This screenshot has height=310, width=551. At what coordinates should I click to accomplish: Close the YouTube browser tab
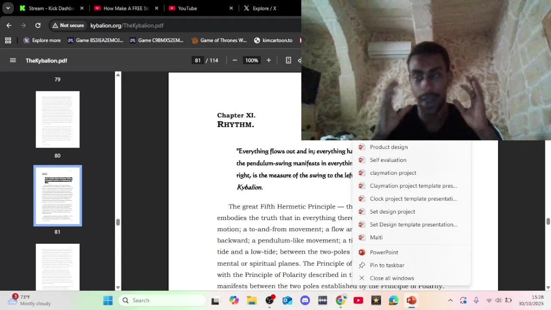point(231,8)
